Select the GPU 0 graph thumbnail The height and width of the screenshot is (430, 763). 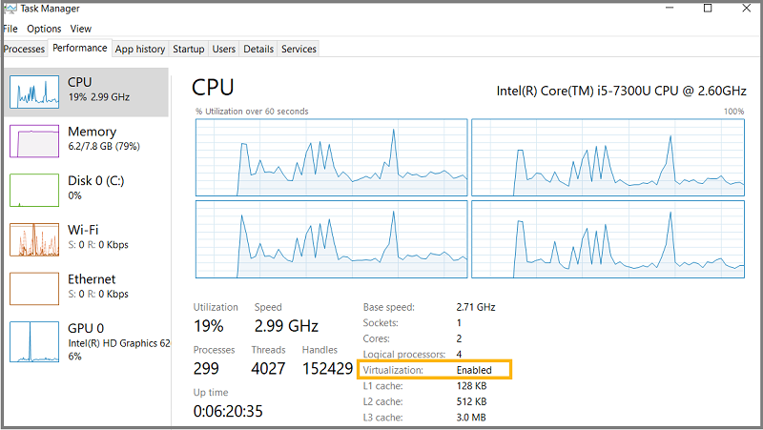pos(35,340)
